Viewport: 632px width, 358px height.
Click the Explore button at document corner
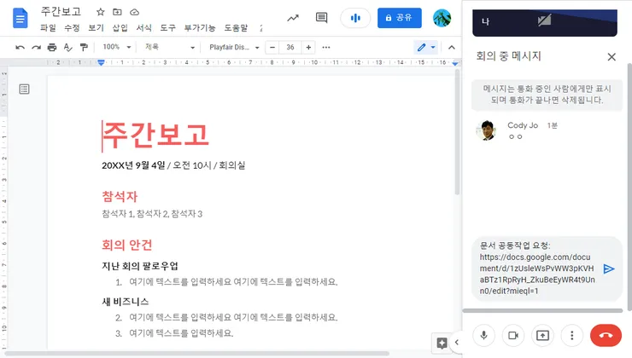click(442, 343)
